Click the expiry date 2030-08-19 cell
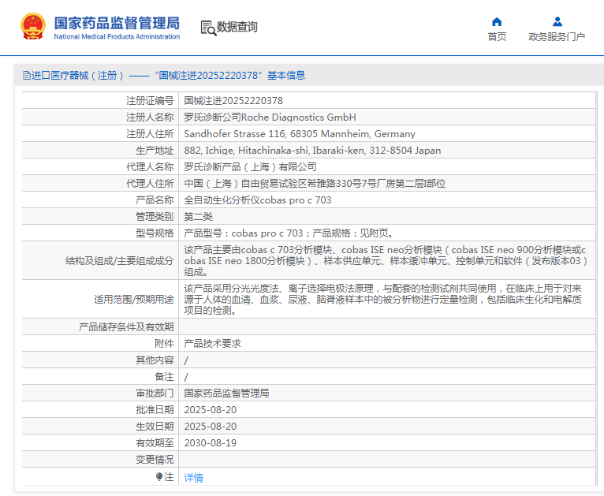This screenshot has width=604, height=496. 210,443
